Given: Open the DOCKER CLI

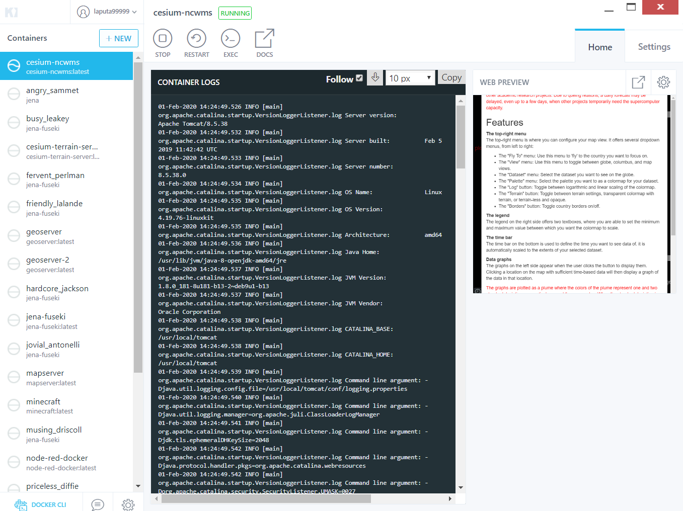Looking at the screenshot, I should (44, 503).
